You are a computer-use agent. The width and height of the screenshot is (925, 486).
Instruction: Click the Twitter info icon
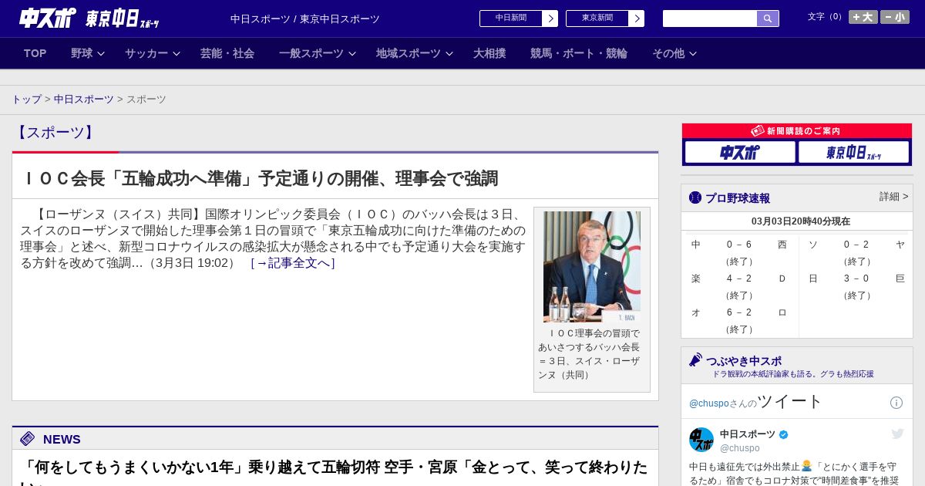coord(896,403)
